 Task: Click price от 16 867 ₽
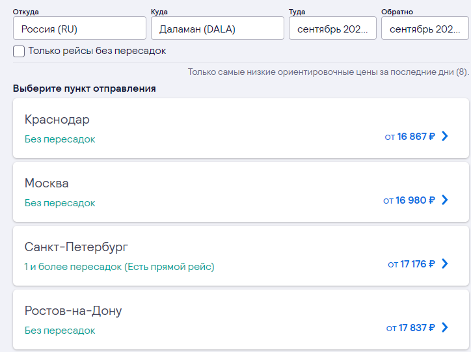point(410,137)
